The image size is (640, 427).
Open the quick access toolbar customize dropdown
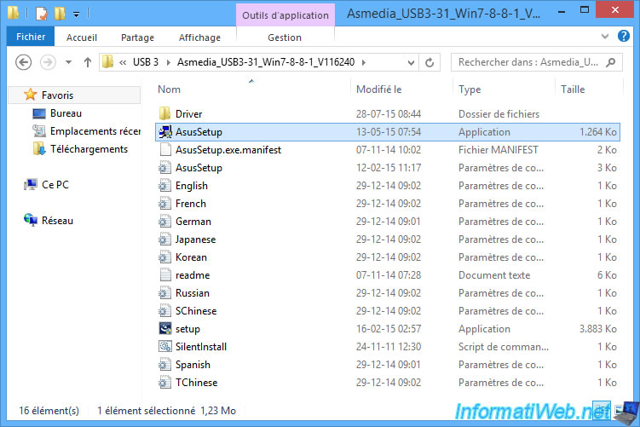pos(76,14)
